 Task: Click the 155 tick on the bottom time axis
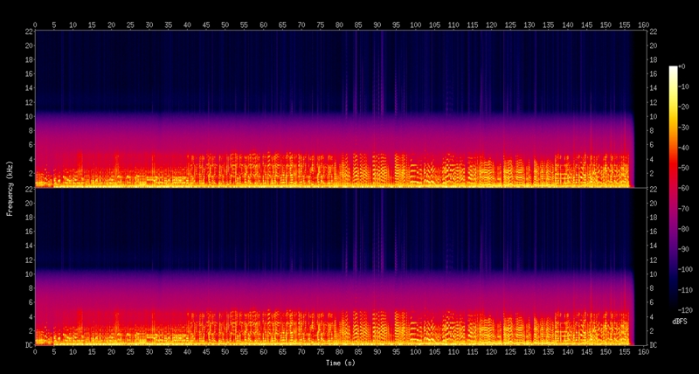(x=624, y=351)
